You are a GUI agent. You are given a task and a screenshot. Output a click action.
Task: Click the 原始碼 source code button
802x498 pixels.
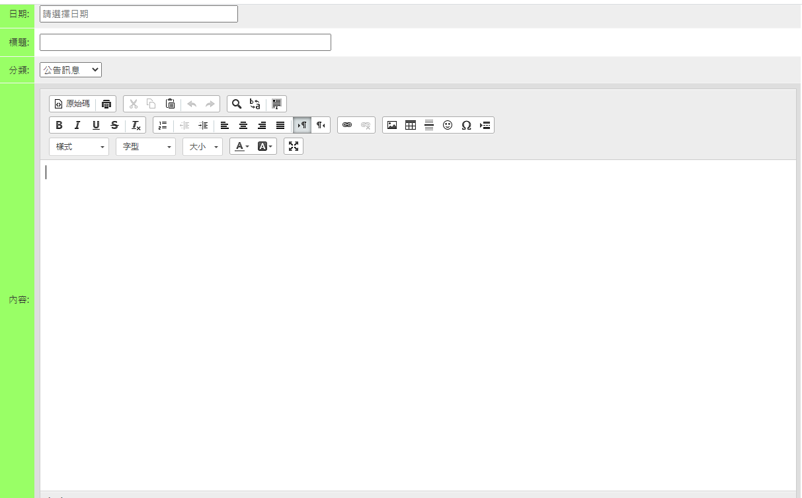(72, 104)
